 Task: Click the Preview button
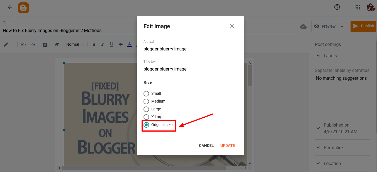(325, 26)
